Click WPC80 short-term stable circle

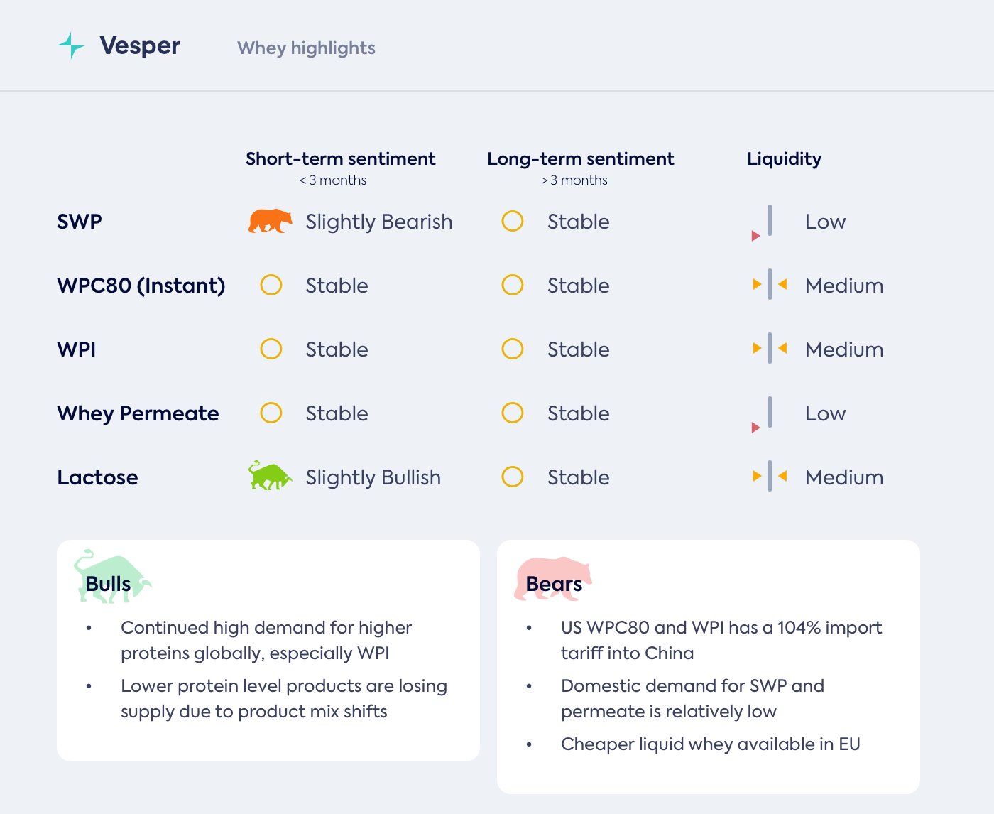(271, 285)
